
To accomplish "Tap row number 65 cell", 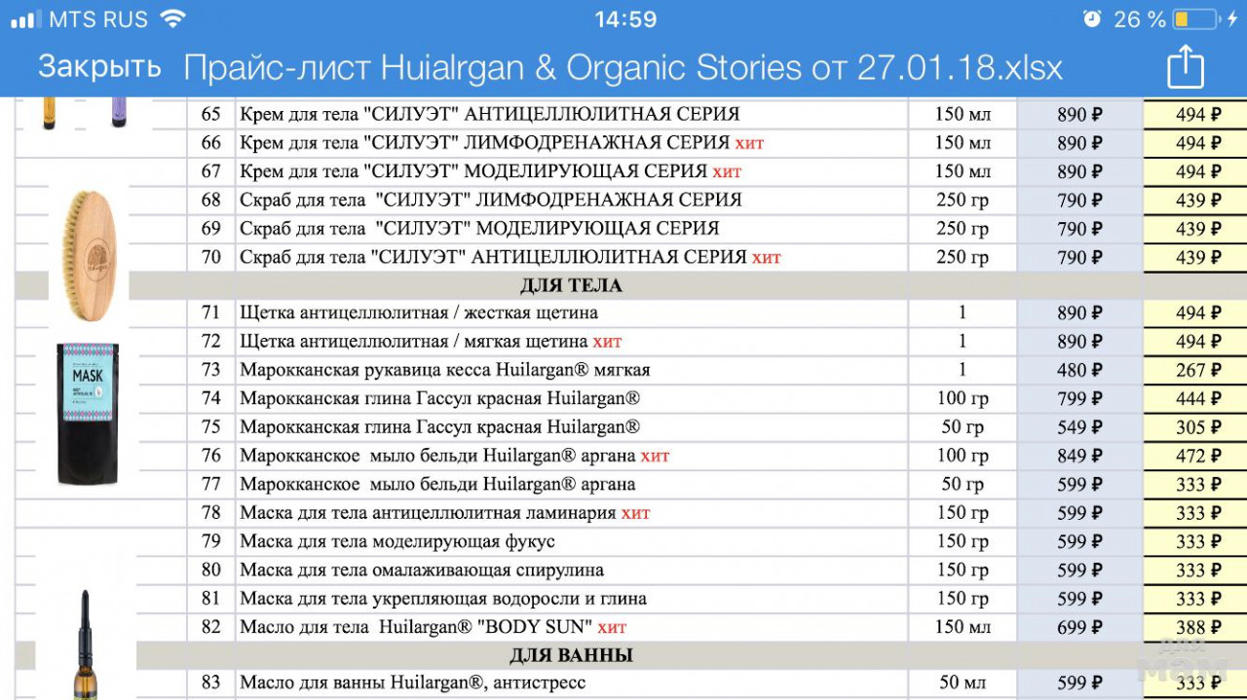I will [211, 115].
